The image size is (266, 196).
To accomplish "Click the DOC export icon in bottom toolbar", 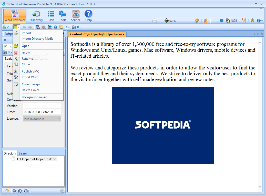I will coord(20,191).
